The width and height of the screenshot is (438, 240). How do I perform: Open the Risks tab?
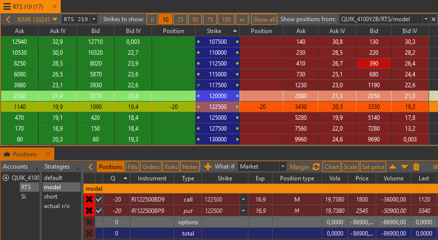(170, 167)
